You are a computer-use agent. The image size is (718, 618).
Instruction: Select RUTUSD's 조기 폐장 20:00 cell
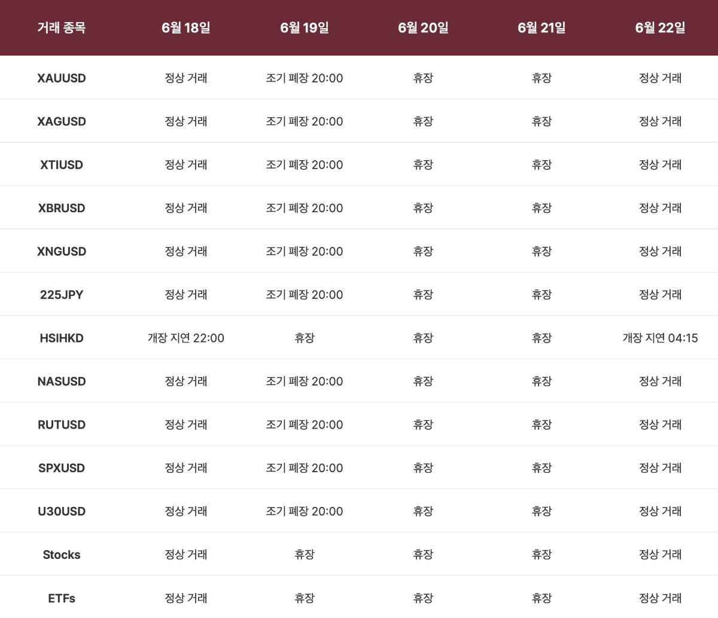pyautogui.click(x=305, y=425)
